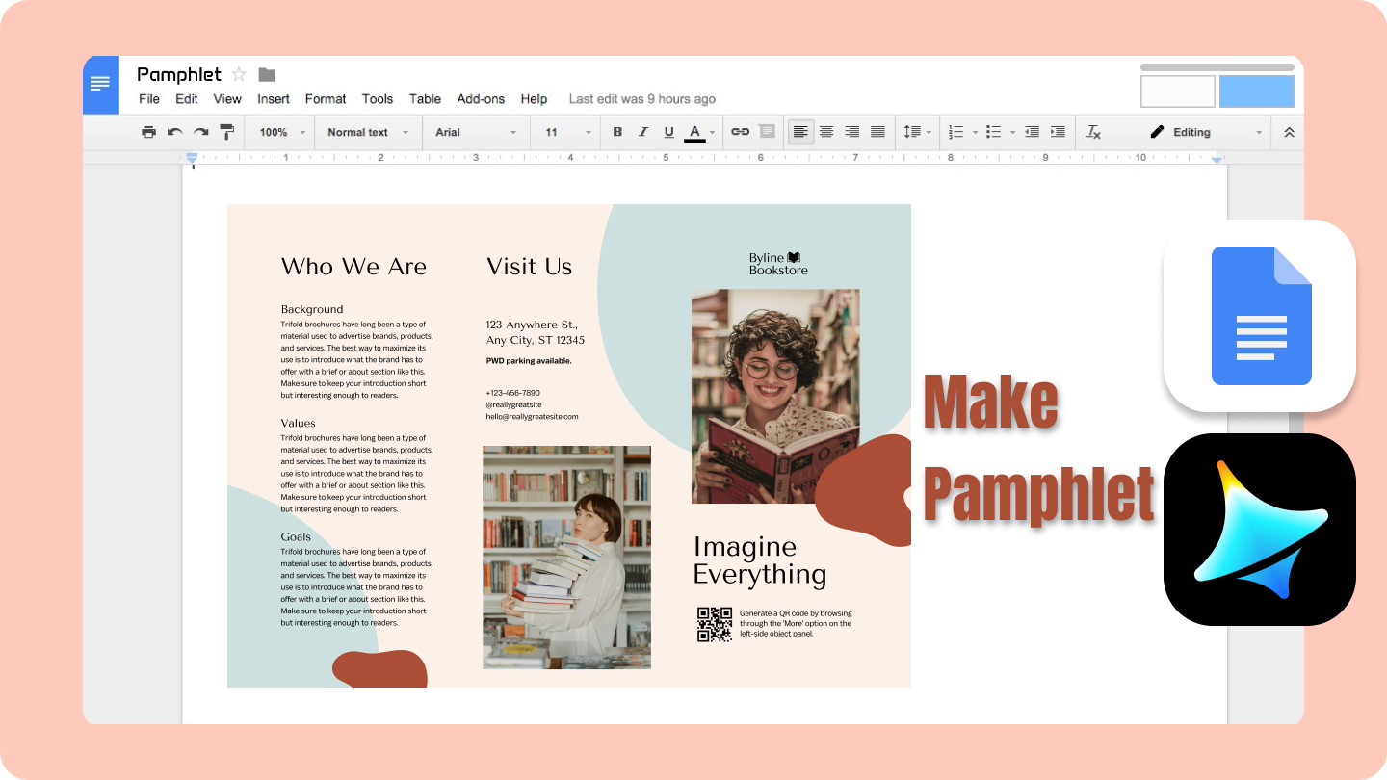Open the Google Docs home icon
This screenshot has width=1387, height=780.
click(100, 85)
